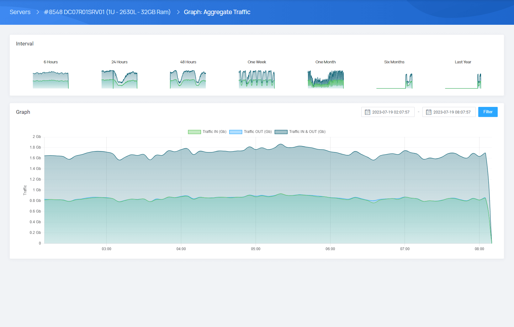Viewport: 514px width, 327px height.
Task: Open the #8548 DC07R01SRV01 server breadcrumb
Action: (x=107, y=12)
